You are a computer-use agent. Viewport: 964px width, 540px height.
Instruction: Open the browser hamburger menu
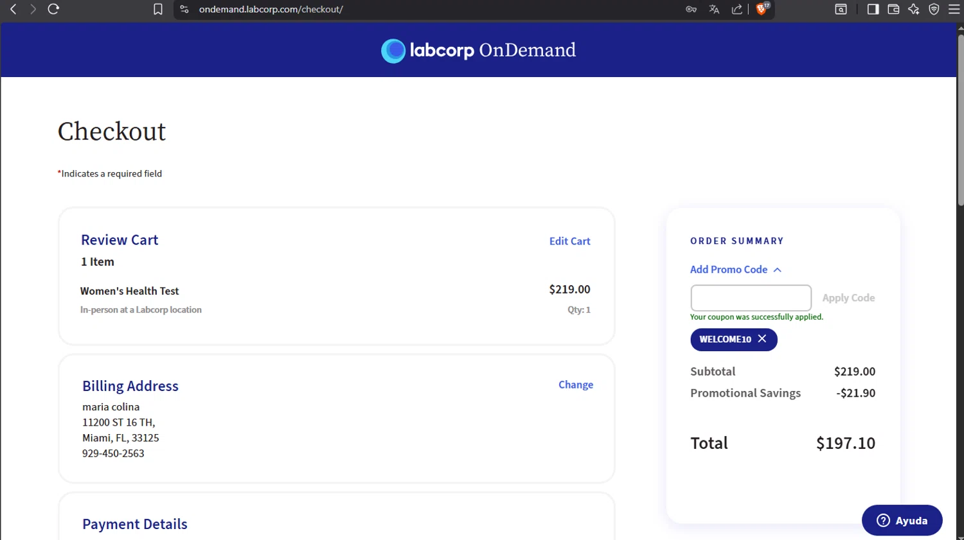954,9
